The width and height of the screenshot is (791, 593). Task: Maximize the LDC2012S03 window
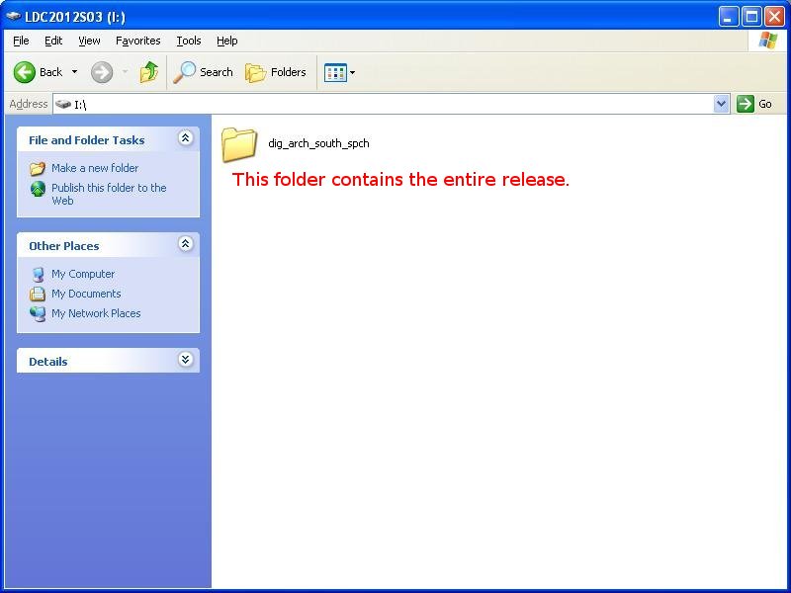[751, 17]
